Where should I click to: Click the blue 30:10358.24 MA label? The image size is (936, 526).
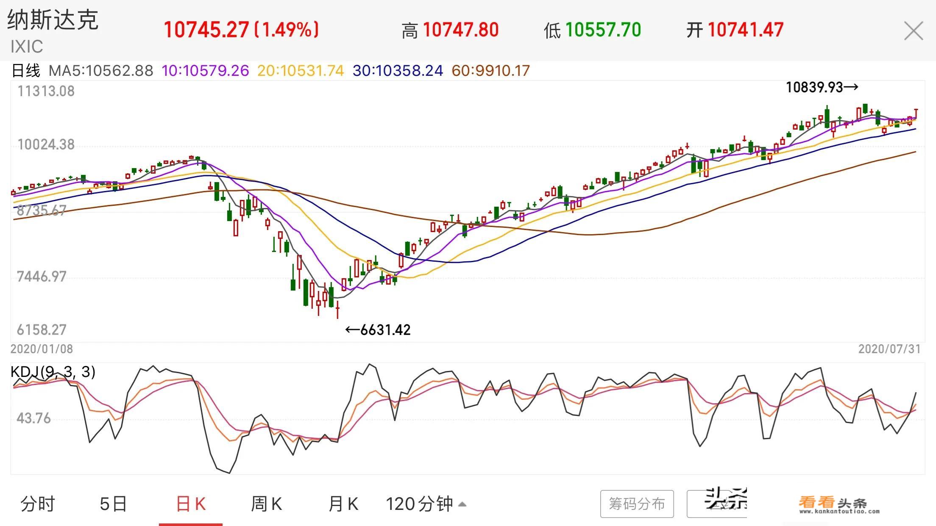(398, 70)
